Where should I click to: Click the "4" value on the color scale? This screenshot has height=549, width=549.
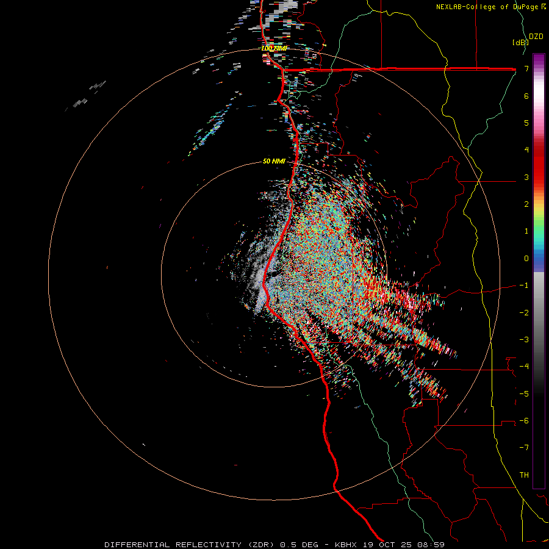526,150
